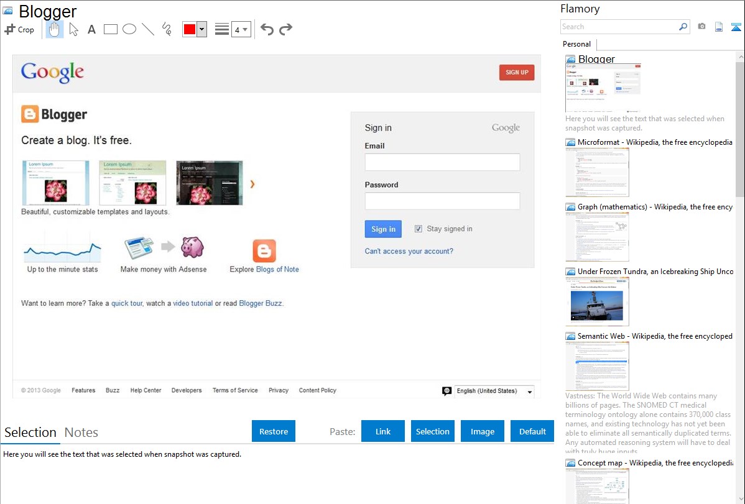Viewport: 745px width, 504px height.
Task: Select the text annotation tool
Action: [91, 29]
